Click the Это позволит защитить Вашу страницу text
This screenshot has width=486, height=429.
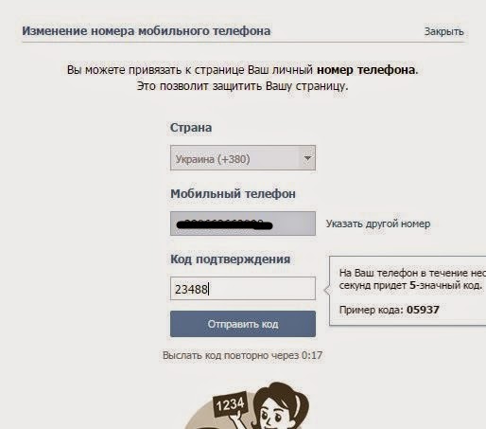coord(242,86)
